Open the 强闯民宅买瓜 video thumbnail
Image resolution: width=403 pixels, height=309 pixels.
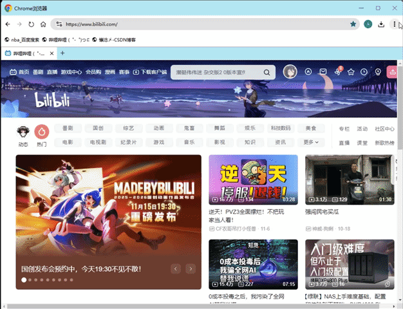[x=350, y=180]
